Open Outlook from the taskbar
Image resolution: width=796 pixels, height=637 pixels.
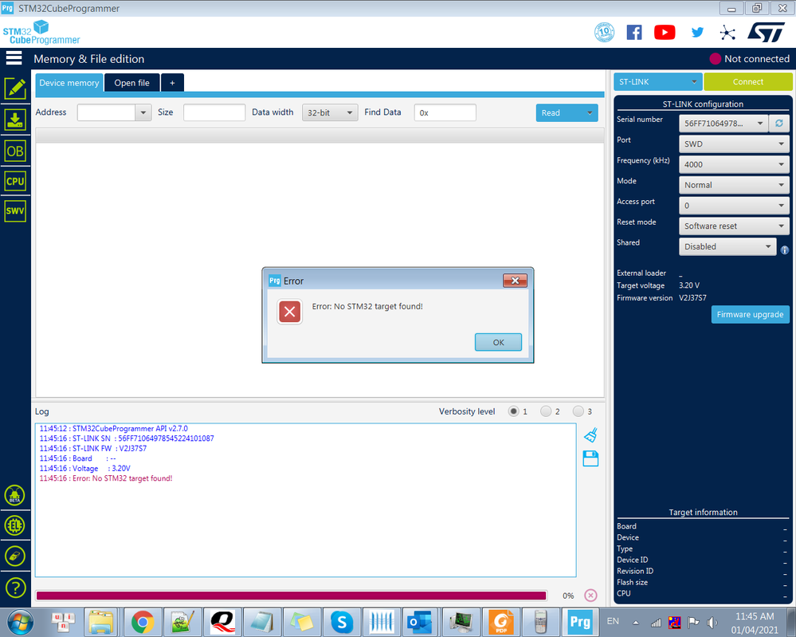point(421,622)
